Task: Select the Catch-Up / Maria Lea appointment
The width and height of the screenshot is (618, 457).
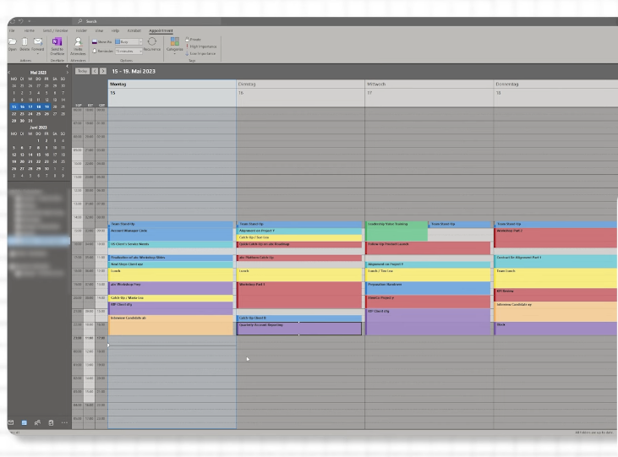Action: point(171,298)
